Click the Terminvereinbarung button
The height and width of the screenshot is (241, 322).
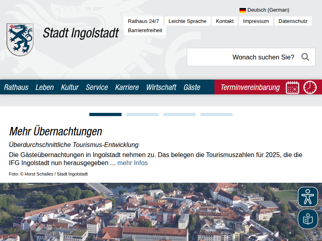pyautogui.click(x=250, y=87)
